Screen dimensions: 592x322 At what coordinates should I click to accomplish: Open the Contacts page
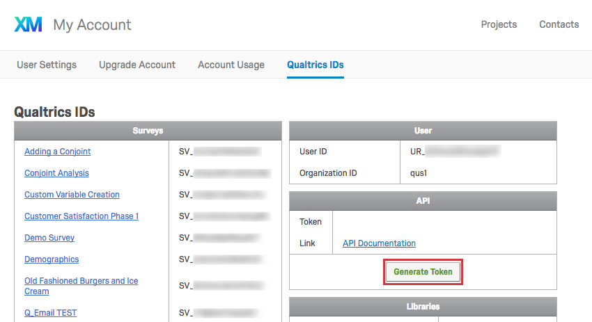559,24
